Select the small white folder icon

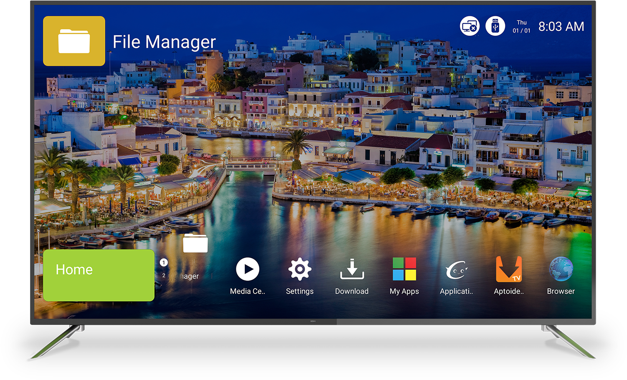point(195,243)
